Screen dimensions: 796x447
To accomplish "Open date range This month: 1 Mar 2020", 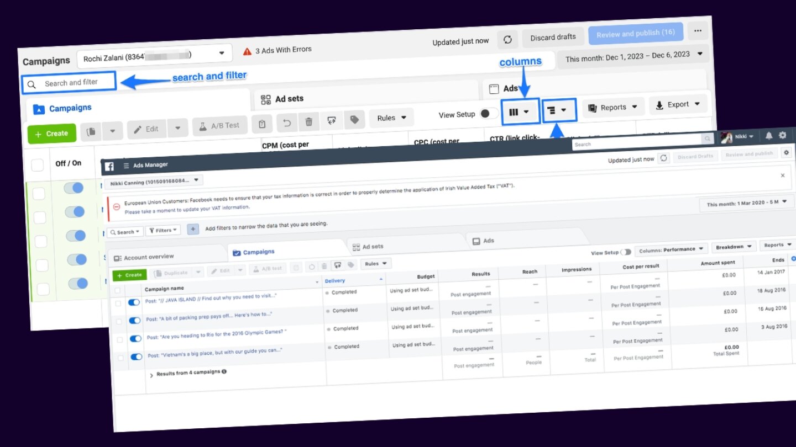I will tap(746, 203).
